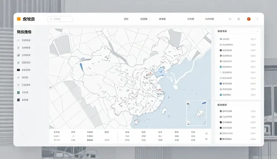This screenshot has height=159, width=277.
Task: Click the clock icon in the header
Action: pyautogui.click(x=238, y=19)
